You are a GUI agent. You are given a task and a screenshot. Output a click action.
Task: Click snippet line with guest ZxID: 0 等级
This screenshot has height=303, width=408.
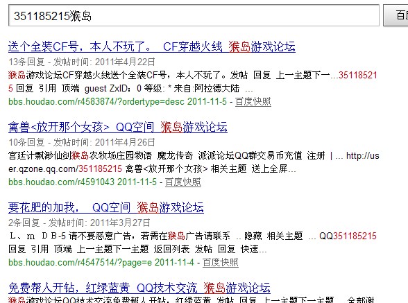pos(130,89)
